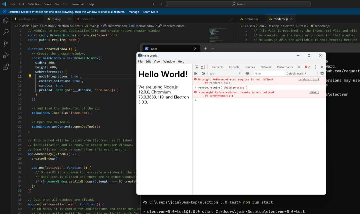Open DevTools console settings gear
Screen dimensions: 360x214
click(x=322, y=74)
